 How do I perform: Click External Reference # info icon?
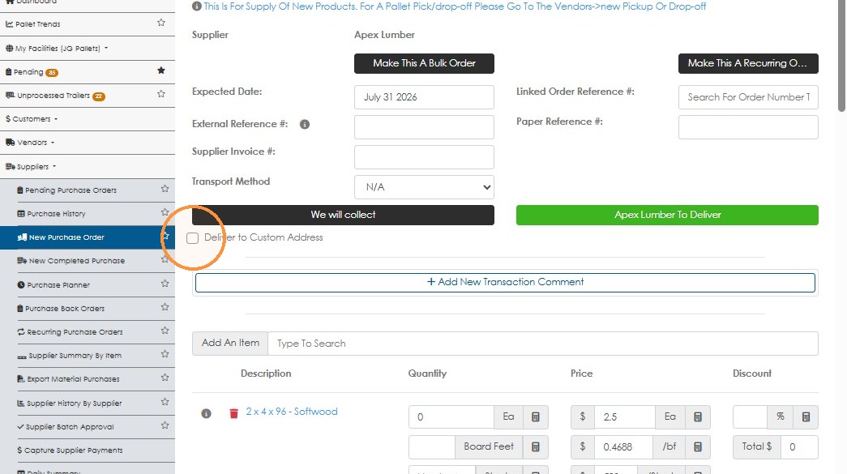pos(305,124)
